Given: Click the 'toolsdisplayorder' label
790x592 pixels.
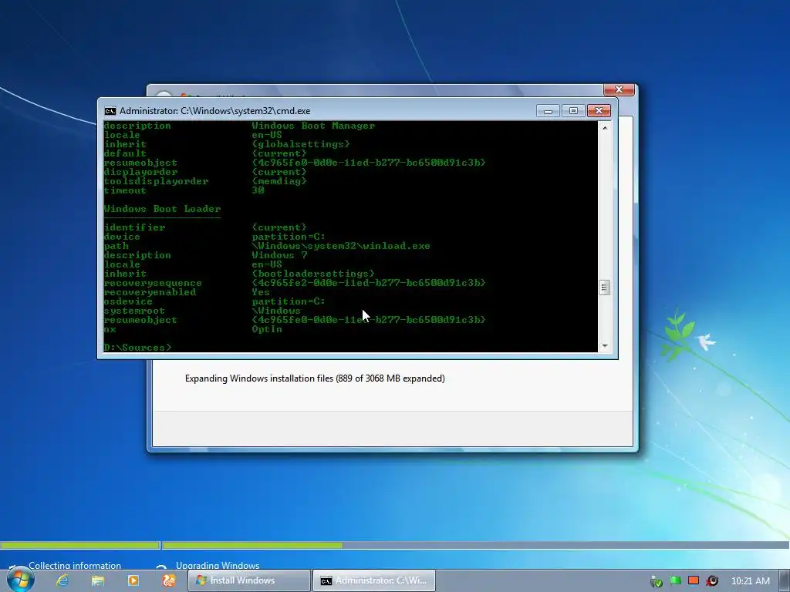Looking at the screenshot, I should pos(156,181).
